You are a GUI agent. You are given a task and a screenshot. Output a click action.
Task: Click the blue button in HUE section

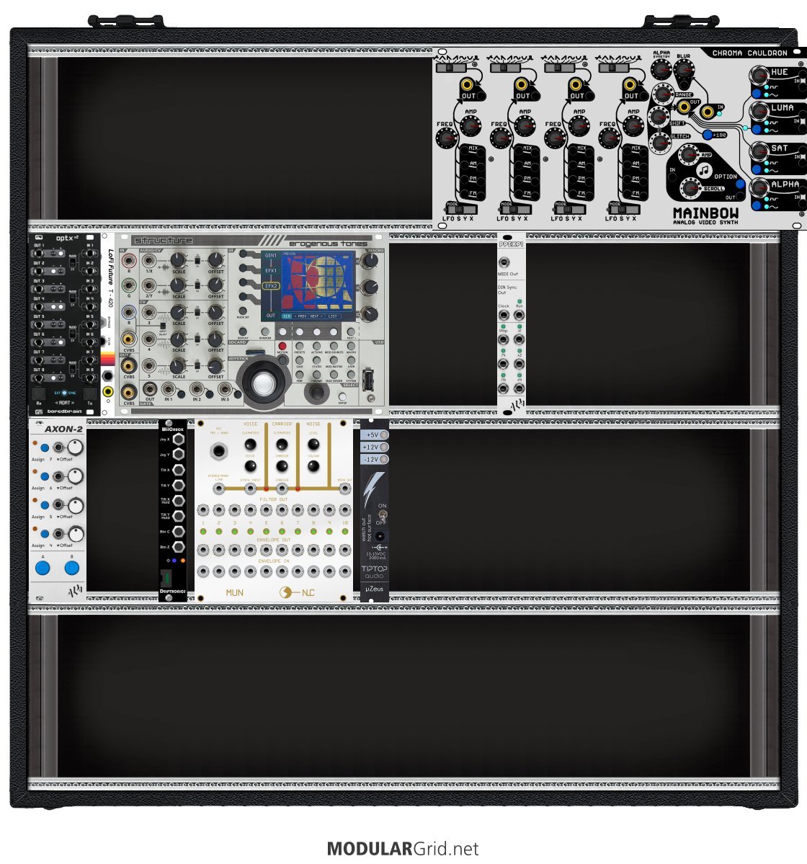coord(757,92)
